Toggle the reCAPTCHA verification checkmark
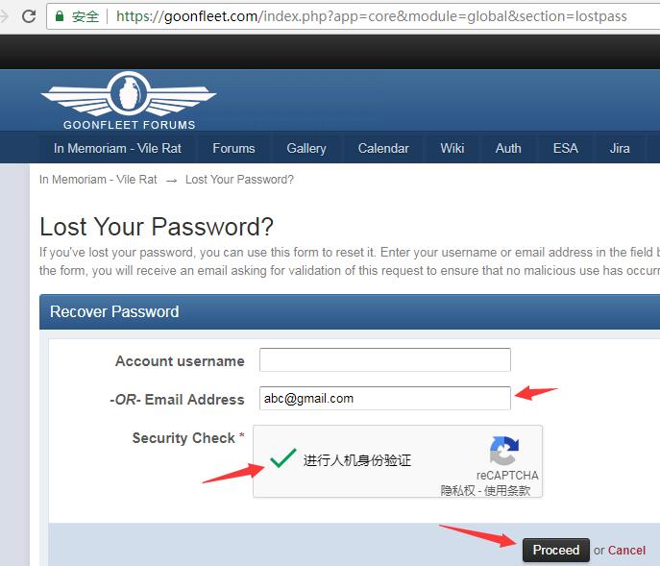 tap(282, 458)
